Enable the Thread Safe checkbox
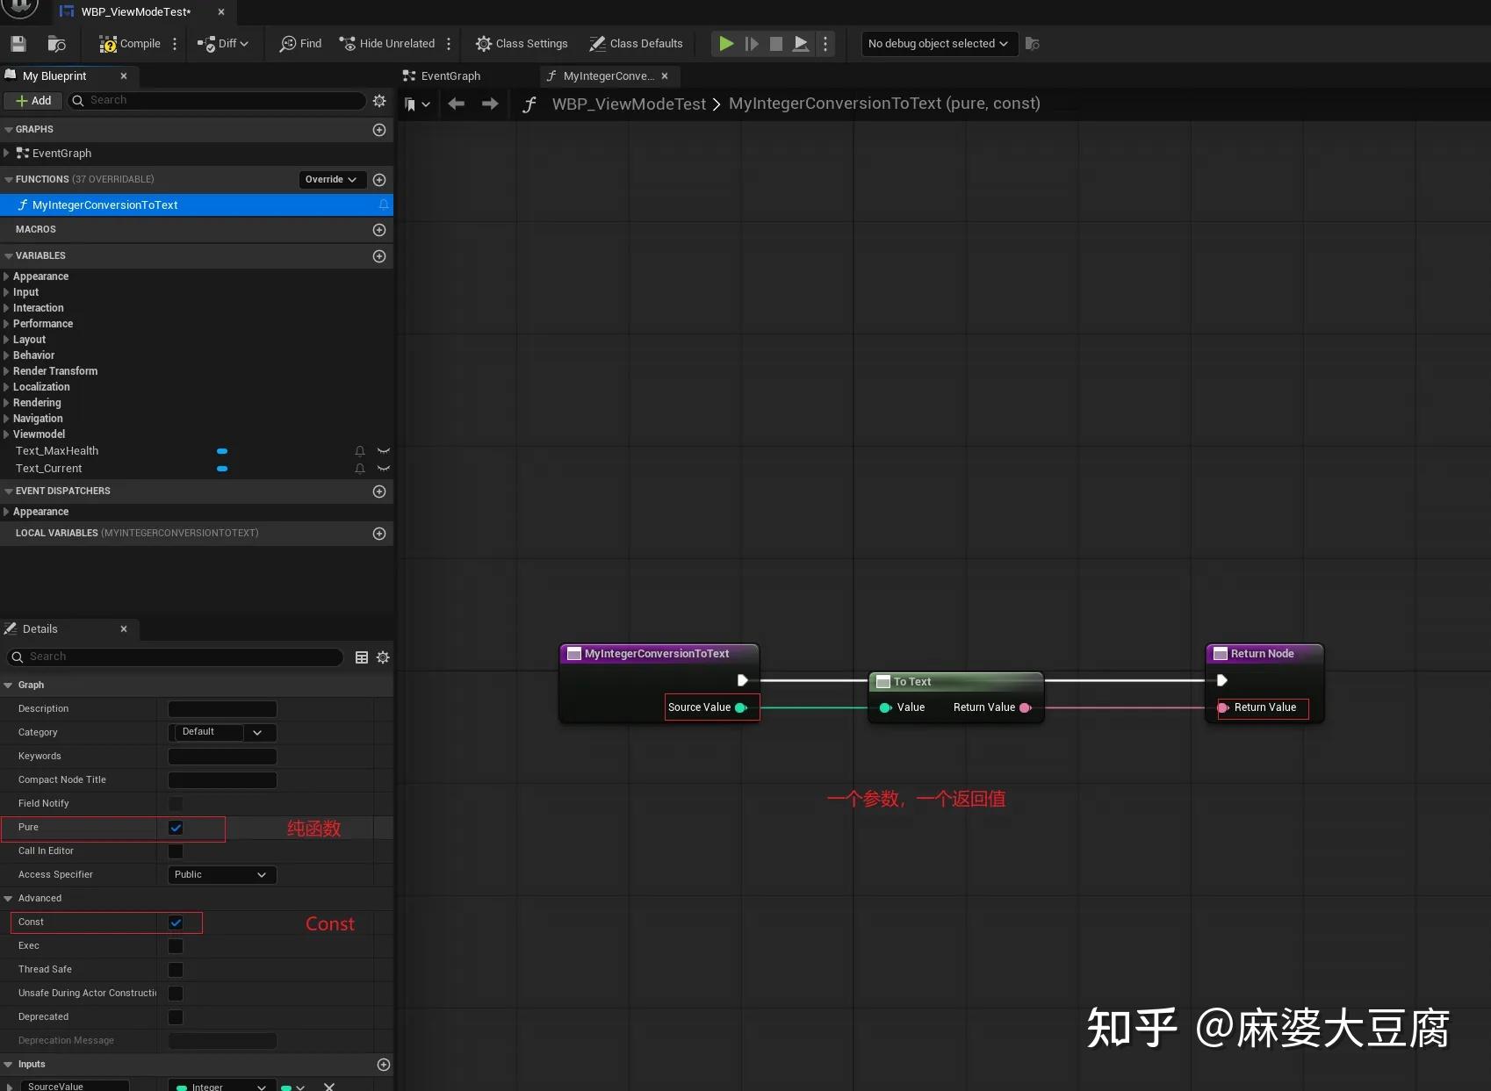 (176, 969)
